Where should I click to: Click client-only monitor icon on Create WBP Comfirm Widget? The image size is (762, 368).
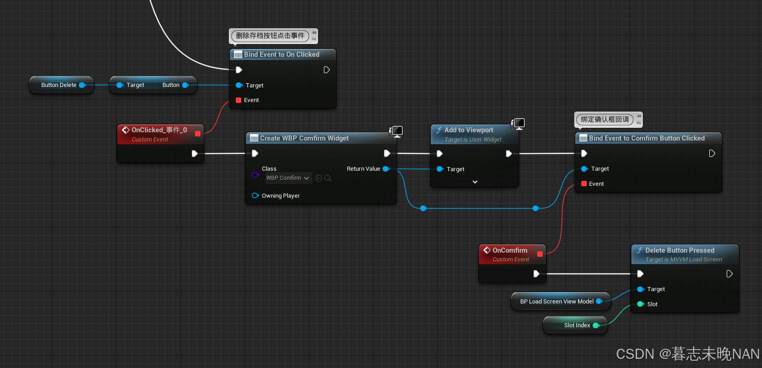396,132
